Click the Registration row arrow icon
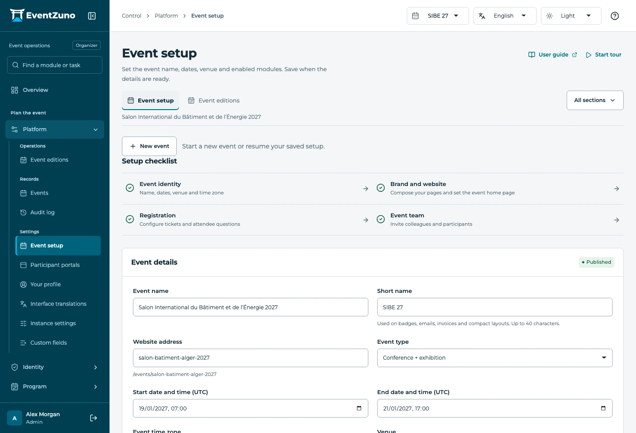This screenshot has height=433, width=636. (366, 220)
